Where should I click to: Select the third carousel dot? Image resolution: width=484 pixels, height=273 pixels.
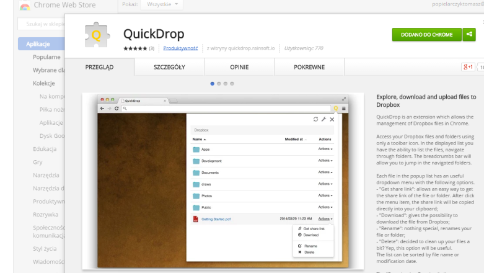click(x=226, y=84)
